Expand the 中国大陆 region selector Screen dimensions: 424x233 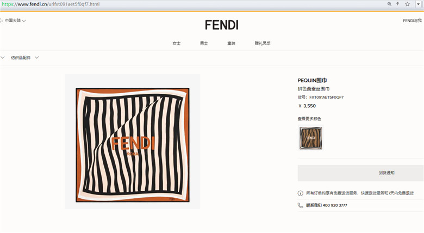tap(15, 21)
